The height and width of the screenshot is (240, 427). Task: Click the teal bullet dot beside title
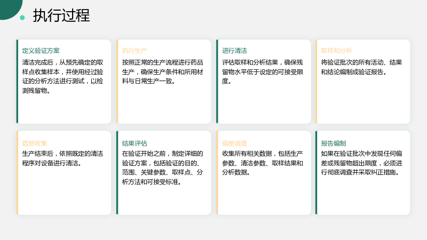(x=22, y=18)
